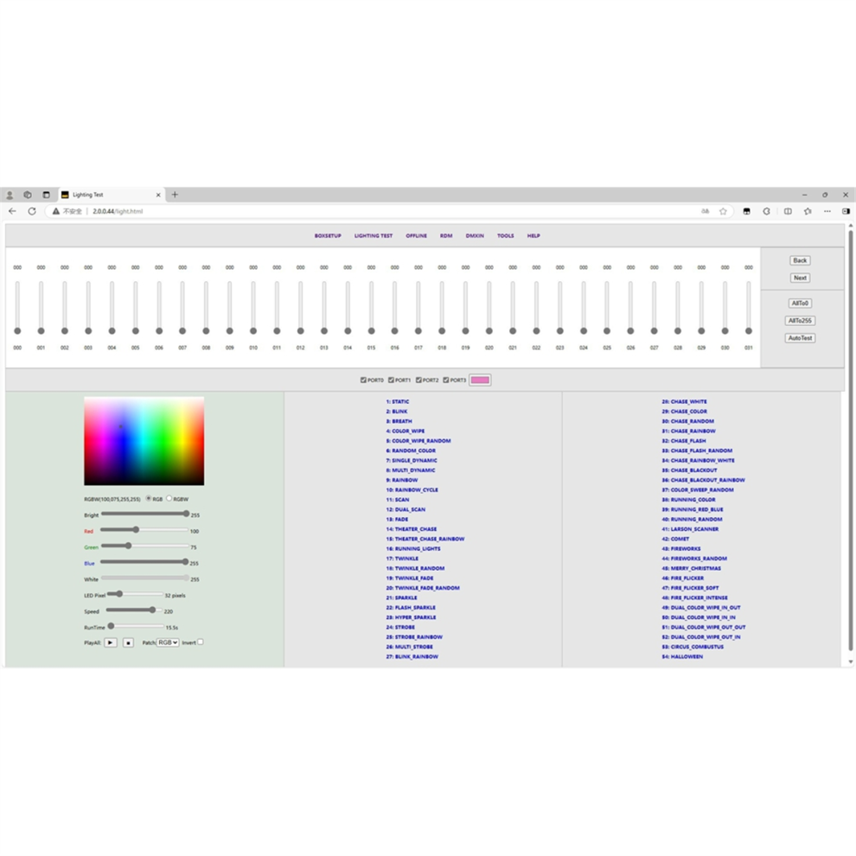Select effect 24: STROBE
The height and width of the screenshot is (856, 856).
click(400, 627)
